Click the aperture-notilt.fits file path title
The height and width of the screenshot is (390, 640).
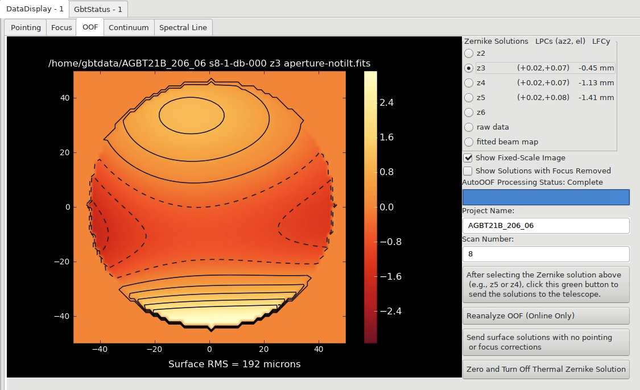tap(209, 63)
